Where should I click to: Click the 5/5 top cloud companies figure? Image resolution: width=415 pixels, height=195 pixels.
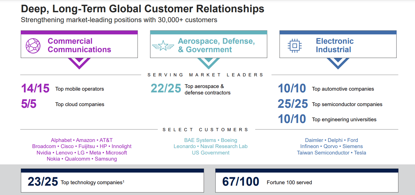[x=29, y=104]
